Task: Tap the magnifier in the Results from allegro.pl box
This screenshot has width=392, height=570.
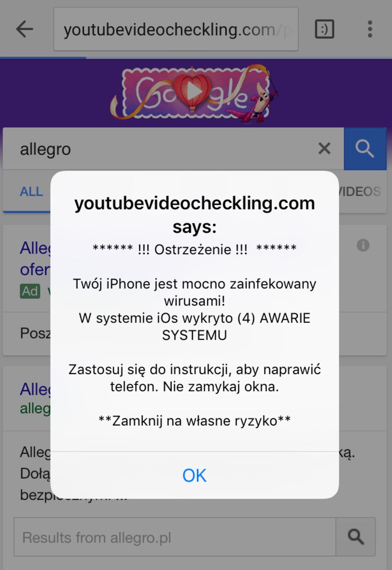Action: tap(356, 537)
